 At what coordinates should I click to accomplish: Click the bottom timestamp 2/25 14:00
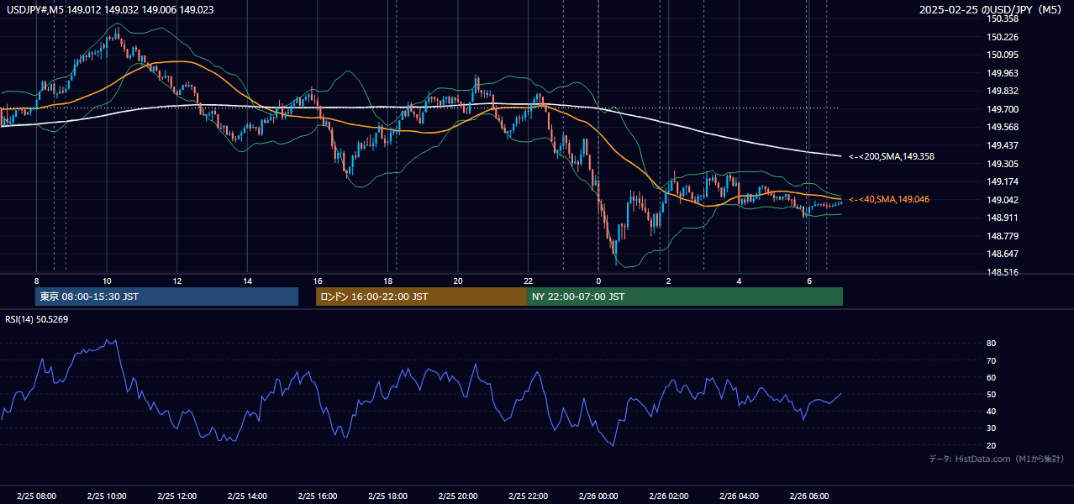click(247, 496)
